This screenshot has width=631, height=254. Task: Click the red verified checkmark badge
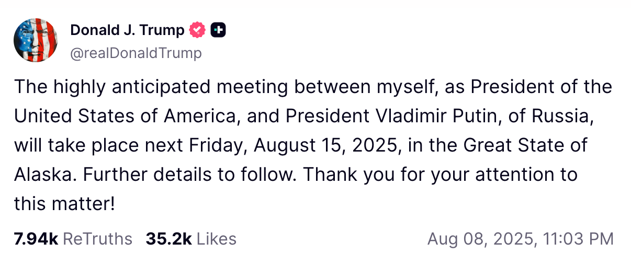[197, 31]
